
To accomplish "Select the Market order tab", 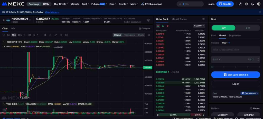I will 222,35.
